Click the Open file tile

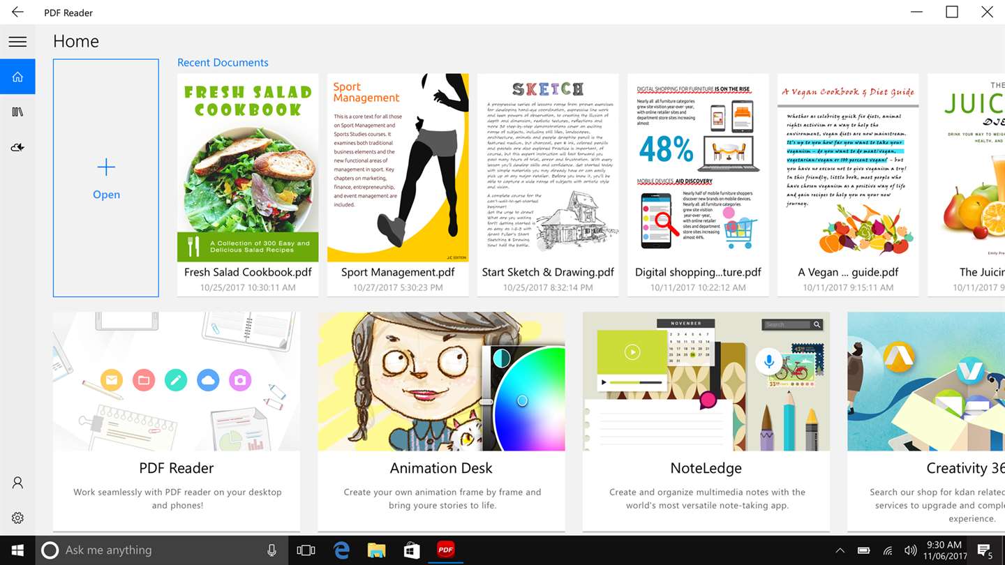[106, 178]
